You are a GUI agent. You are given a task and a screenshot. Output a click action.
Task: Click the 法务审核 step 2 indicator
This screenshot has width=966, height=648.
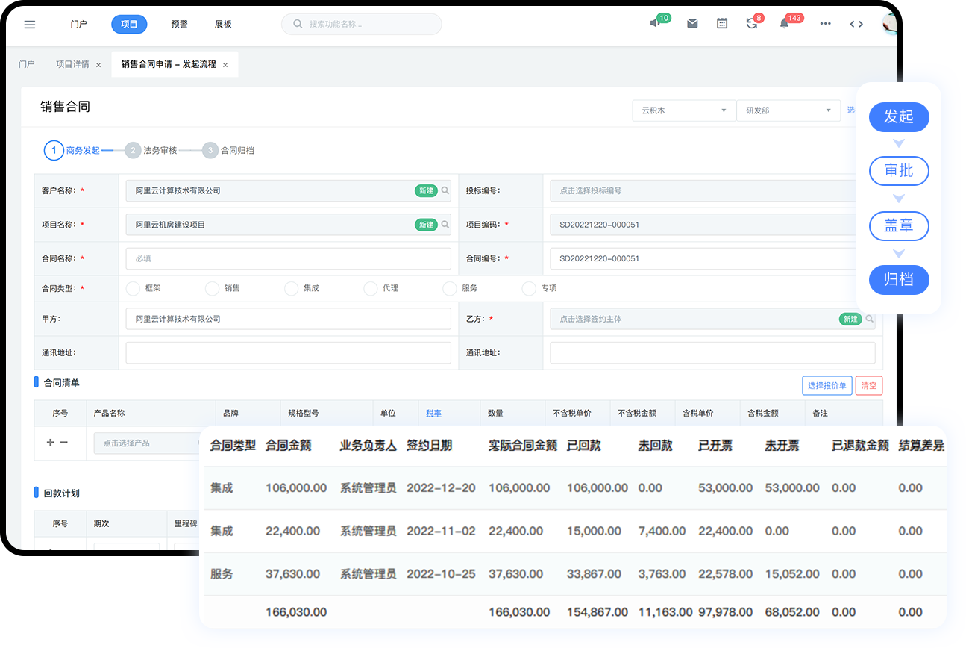[x=133, y=150]
